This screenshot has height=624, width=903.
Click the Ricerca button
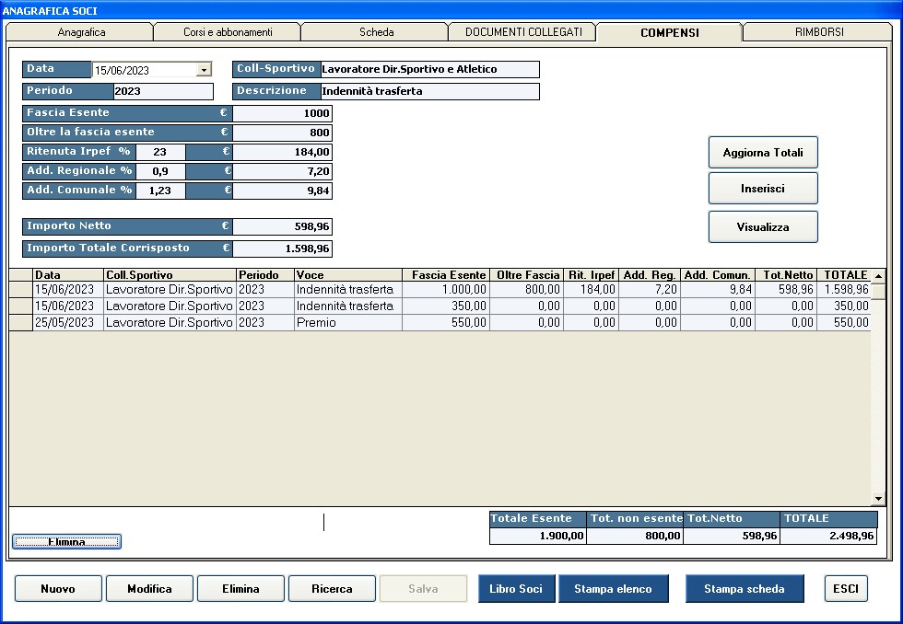click(x=332, y=589)
